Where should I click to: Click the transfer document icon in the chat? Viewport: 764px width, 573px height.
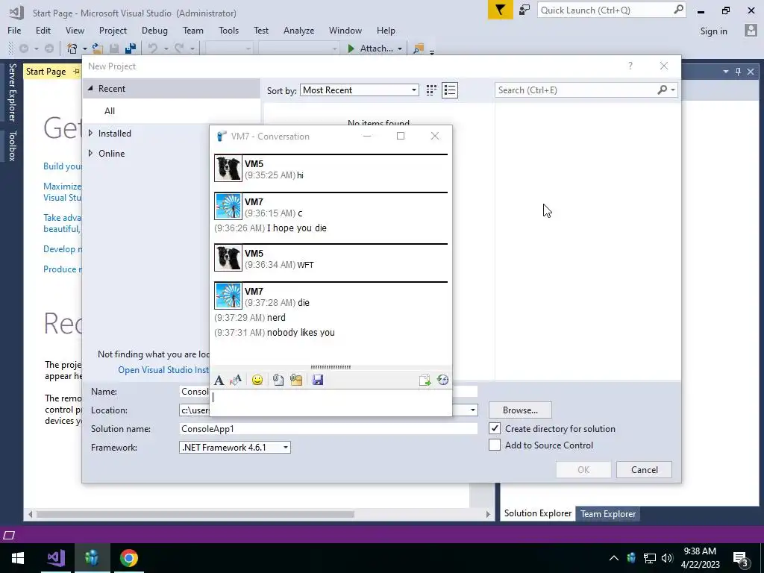click(x=425, y=380)
